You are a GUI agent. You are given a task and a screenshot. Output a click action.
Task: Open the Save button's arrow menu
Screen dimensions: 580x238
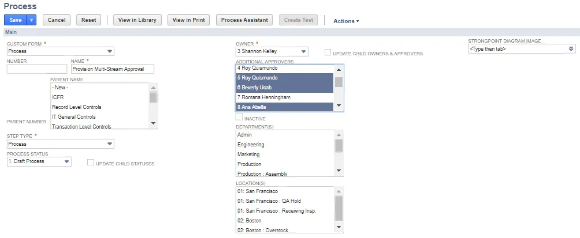click(x=31, y=20)
